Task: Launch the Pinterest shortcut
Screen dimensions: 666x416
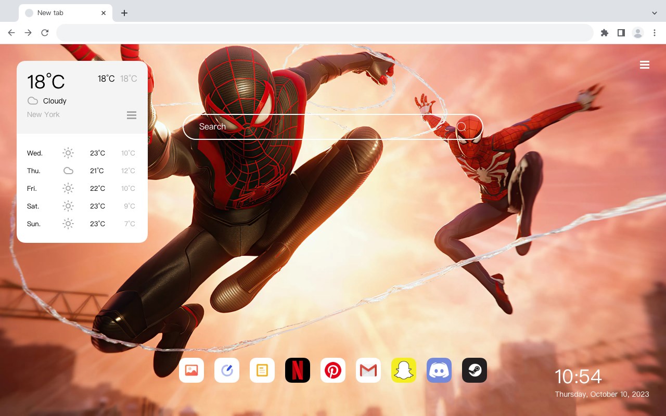Action: click(333, 370)
